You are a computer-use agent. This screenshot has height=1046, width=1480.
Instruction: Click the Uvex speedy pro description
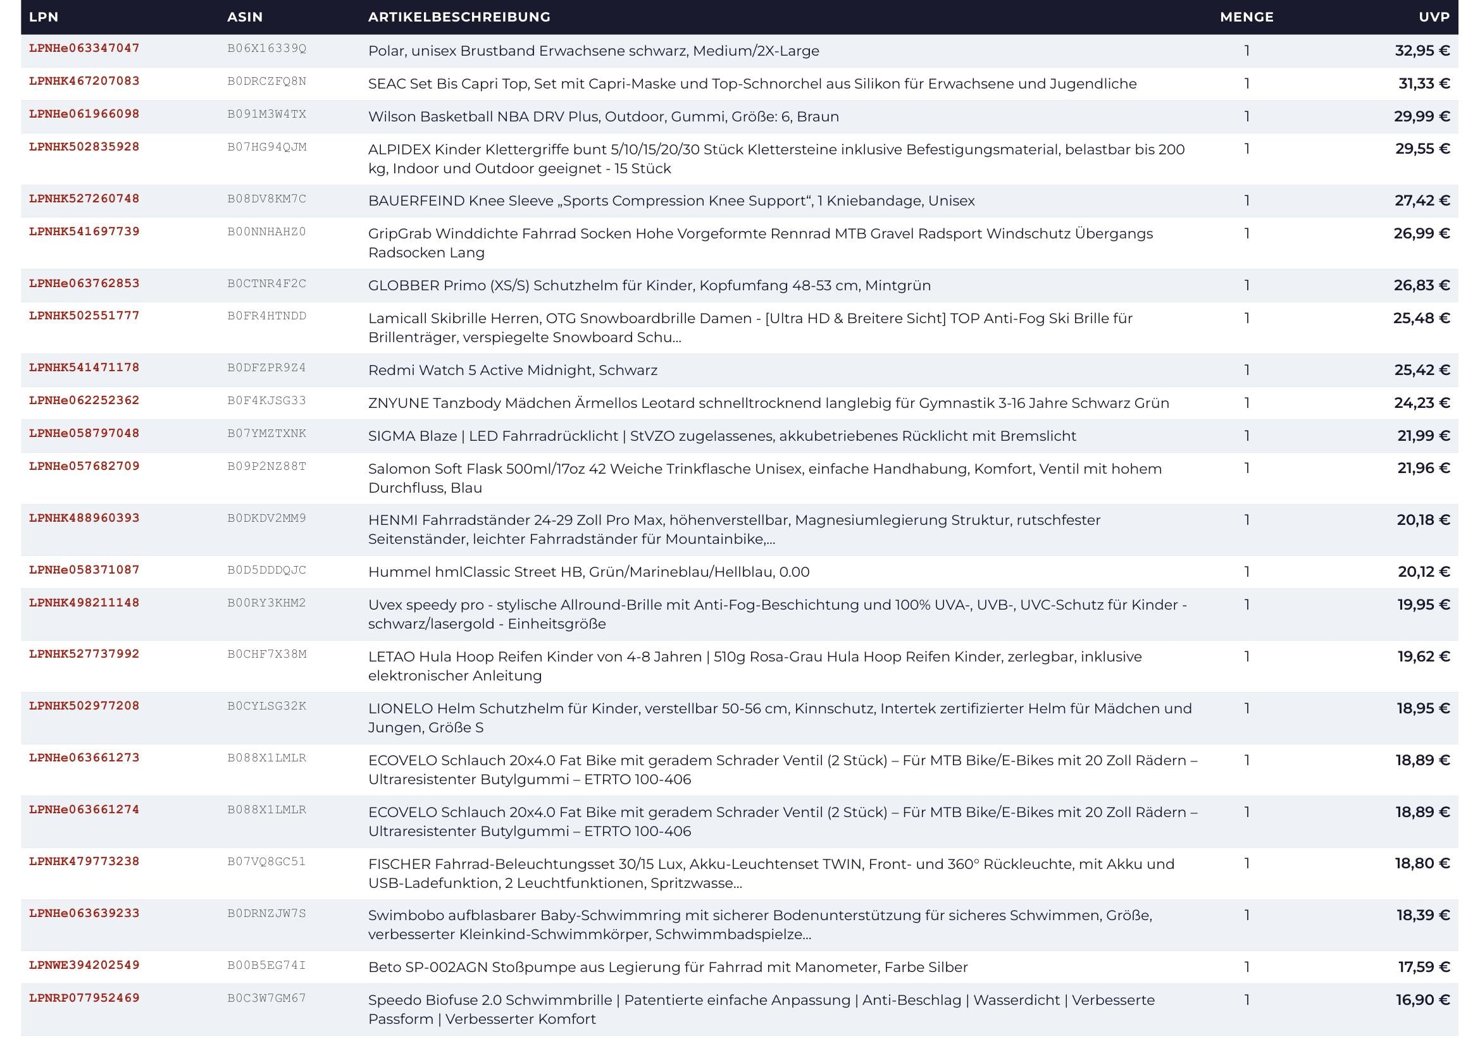click(778, 614)
